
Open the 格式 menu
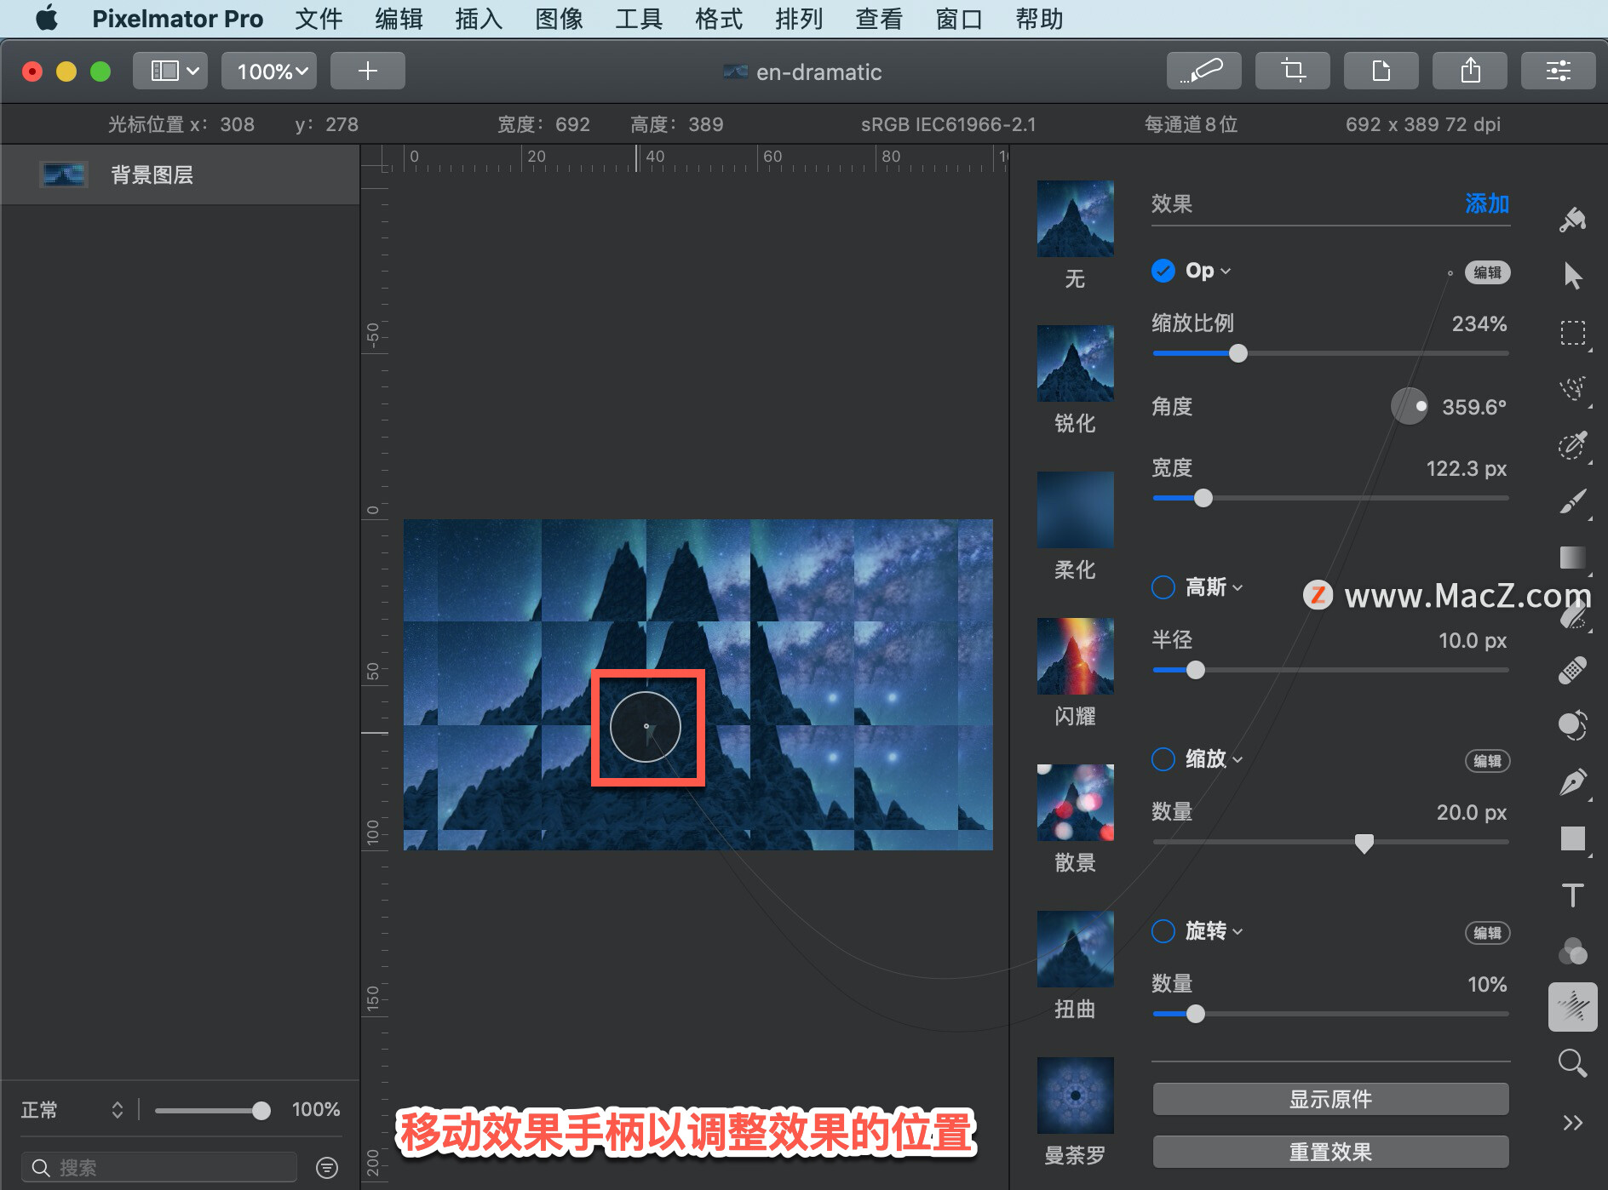pyautogui.click(x=719, y=19)
